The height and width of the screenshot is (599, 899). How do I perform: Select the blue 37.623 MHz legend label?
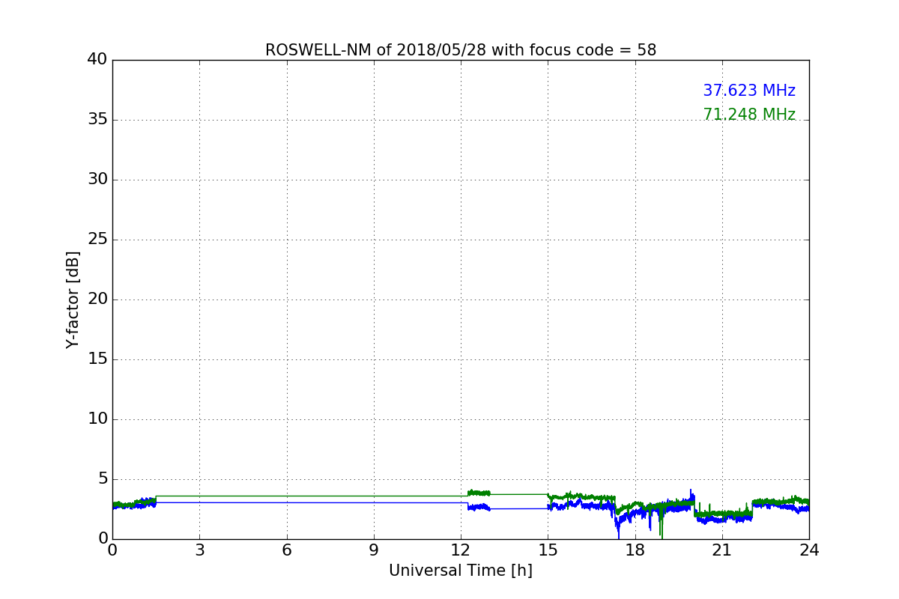tap(749, 91)
